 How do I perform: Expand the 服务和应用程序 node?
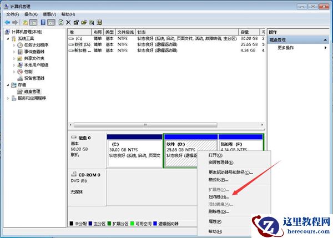[x=8, y=98]
